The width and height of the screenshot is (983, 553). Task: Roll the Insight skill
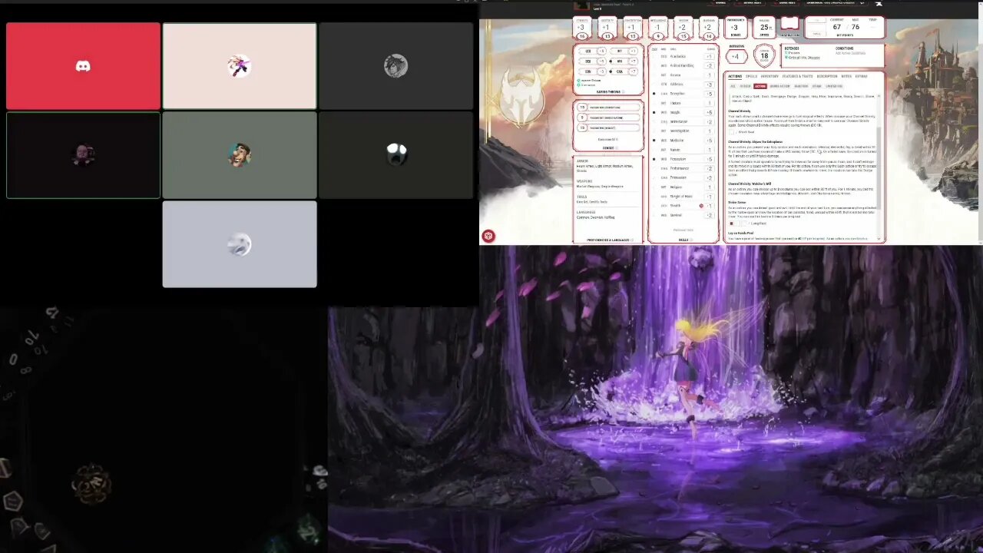pyautogui.click(x=684, y=112)
